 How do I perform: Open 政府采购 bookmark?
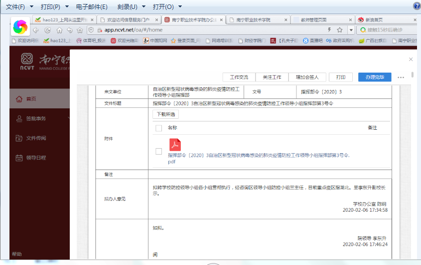coord(340,41)
